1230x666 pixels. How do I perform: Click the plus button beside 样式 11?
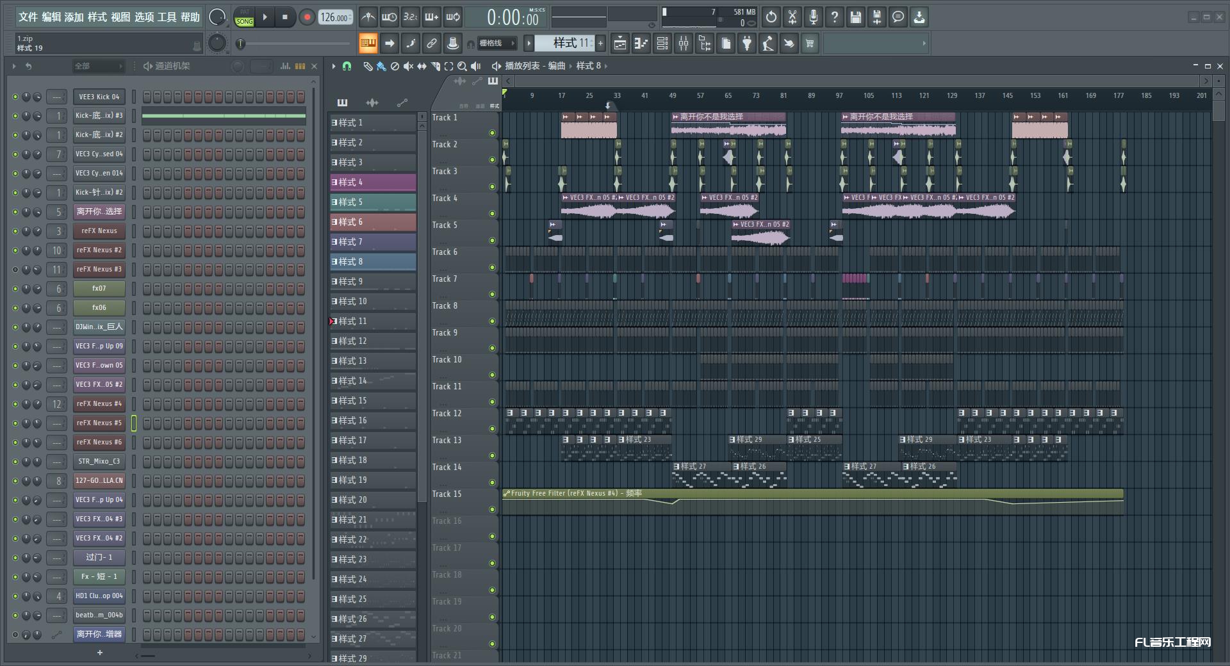click(601, 43)
